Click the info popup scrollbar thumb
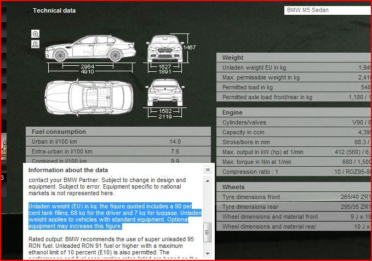 click(207, 232)
